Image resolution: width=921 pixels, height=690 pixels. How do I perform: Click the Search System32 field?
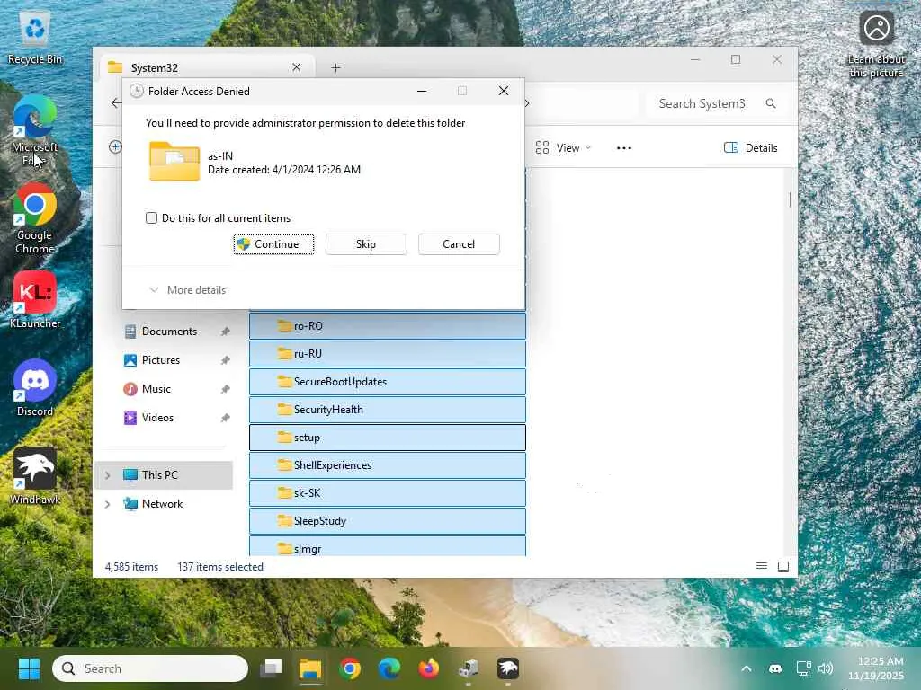pos(713,103)
